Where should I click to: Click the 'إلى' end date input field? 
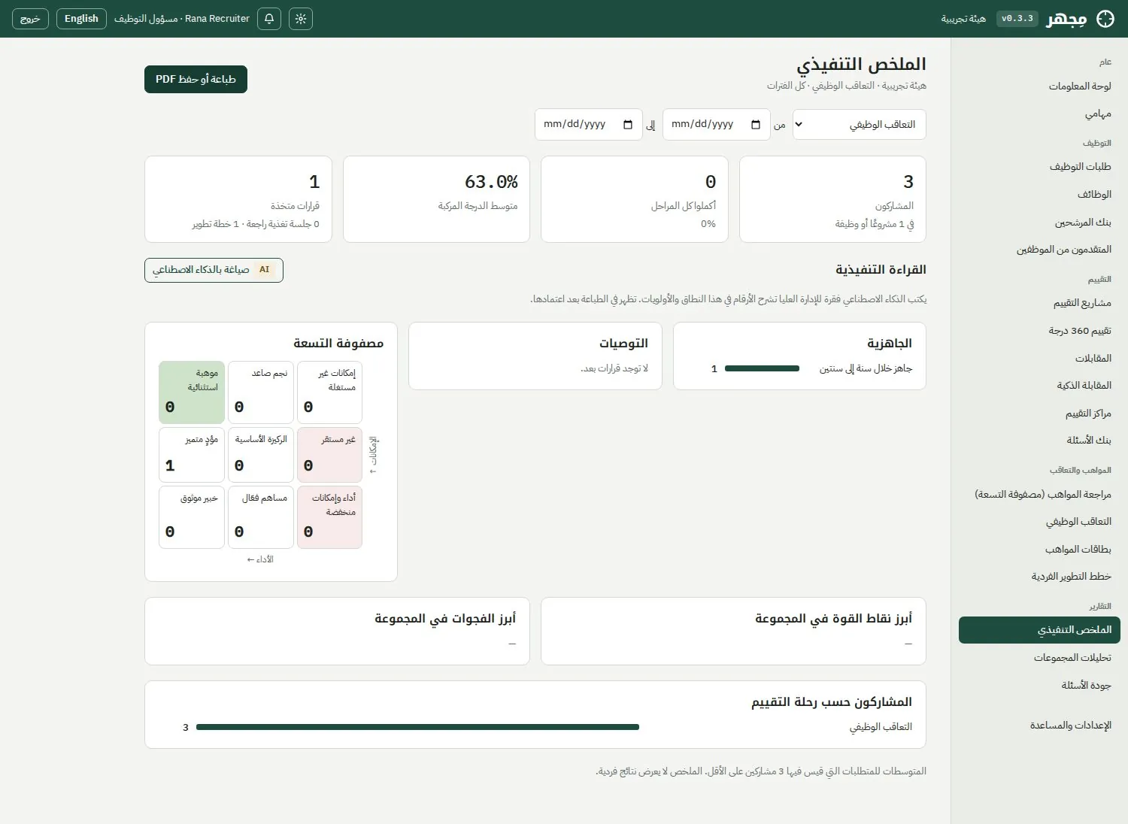tap(589, 125)
